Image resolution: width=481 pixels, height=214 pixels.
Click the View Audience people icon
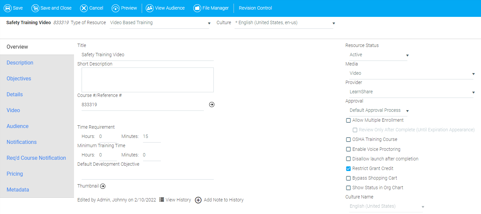pos(150,8)
